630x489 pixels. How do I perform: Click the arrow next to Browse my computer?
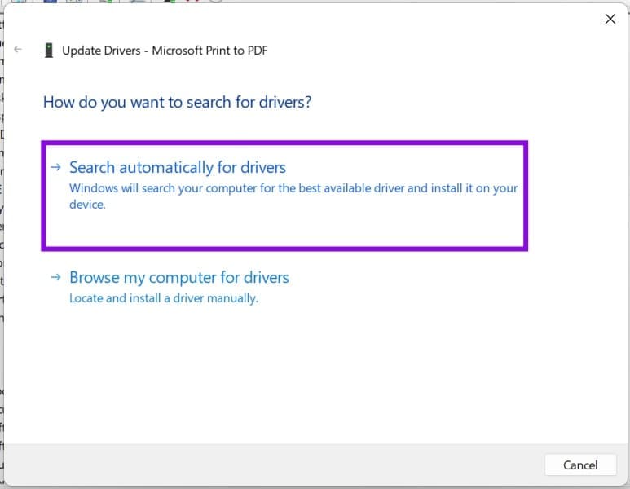[56, 277]
